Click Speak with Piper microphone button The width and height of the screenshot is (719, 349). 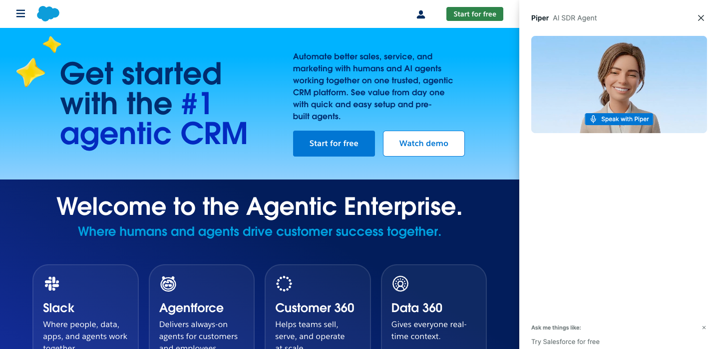[619, 119]
